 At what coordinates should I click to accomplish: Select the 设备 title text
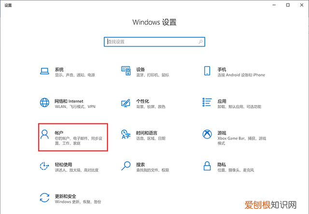140,70
